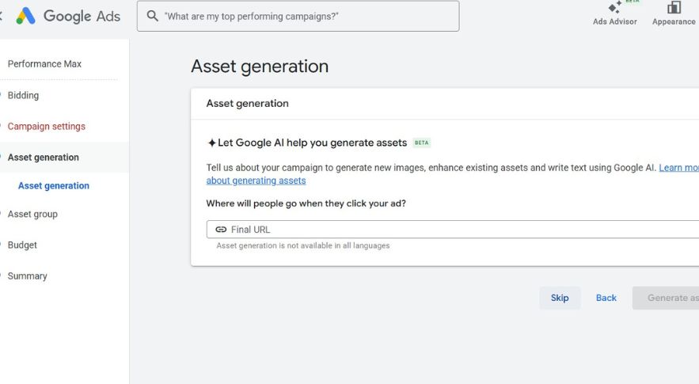Click the sparkle icon beside Let Google AI
This screenshot has width=699, height=384.
211,143
